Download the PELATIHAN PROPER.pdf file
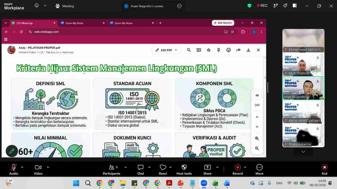 (248, 50)
